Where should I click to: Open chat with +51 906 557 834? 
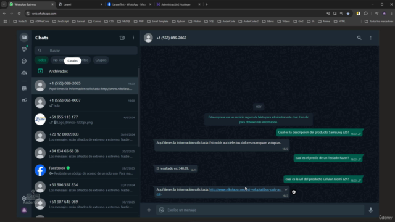85,187
